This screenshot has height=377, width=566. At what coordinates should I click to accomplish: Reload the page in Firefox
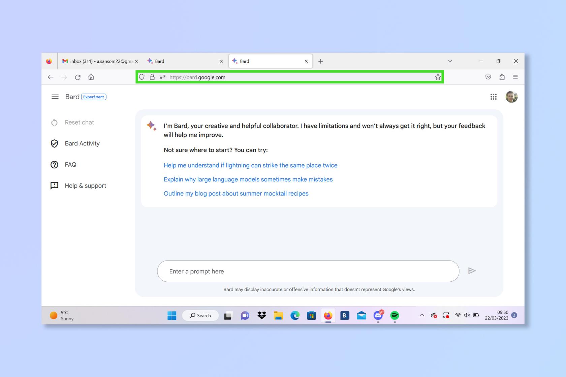pos(78,77)
